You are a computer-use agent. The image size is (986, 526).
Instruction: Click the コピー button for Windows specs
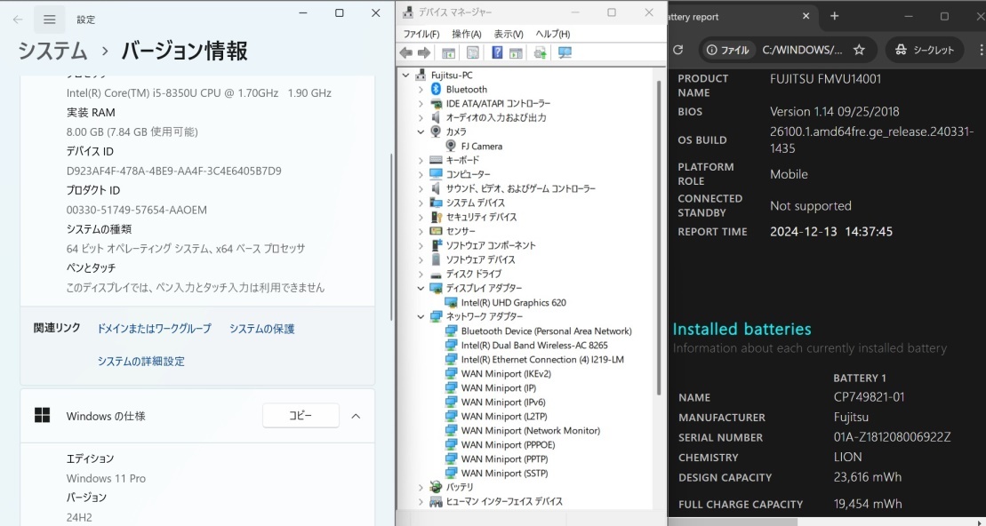tap(301, 416)
